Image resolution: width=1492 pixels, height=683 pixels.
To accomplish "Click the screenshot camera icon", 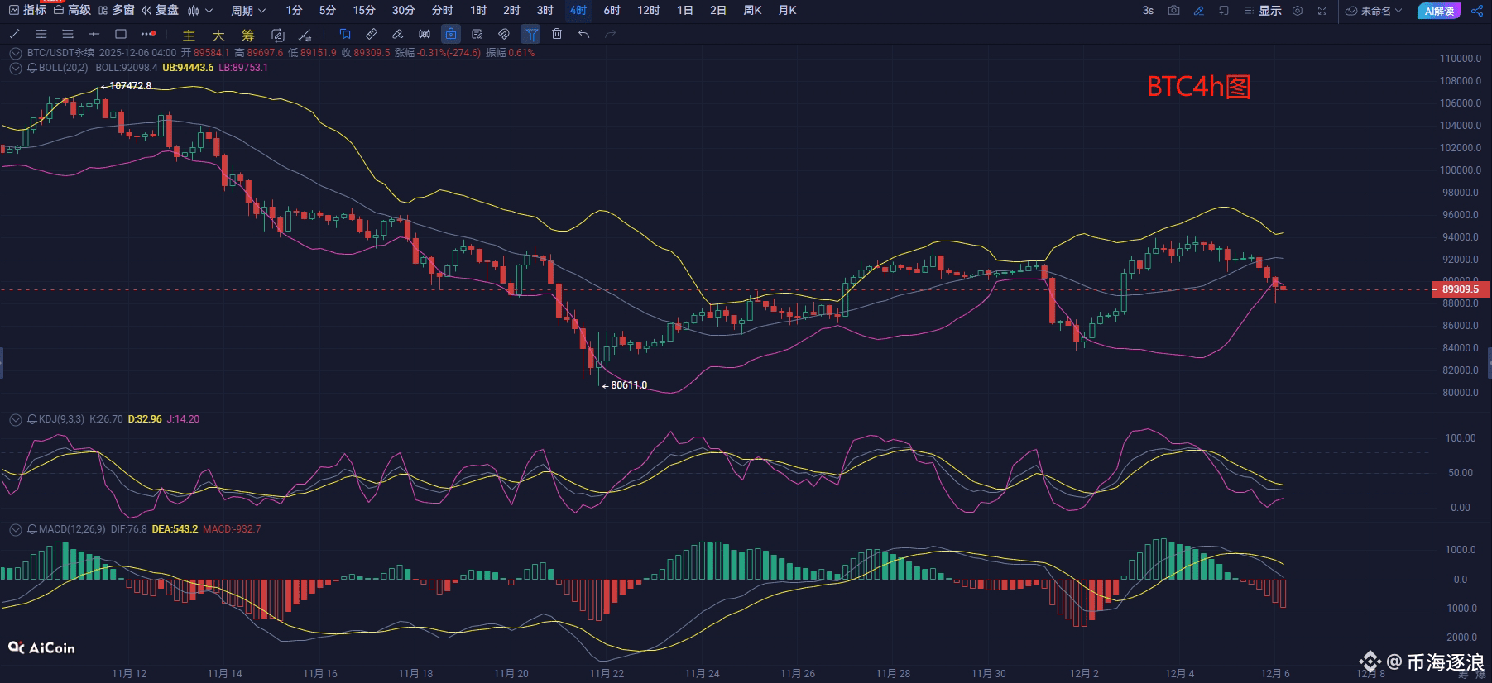I will click(x=1173, y=11).
